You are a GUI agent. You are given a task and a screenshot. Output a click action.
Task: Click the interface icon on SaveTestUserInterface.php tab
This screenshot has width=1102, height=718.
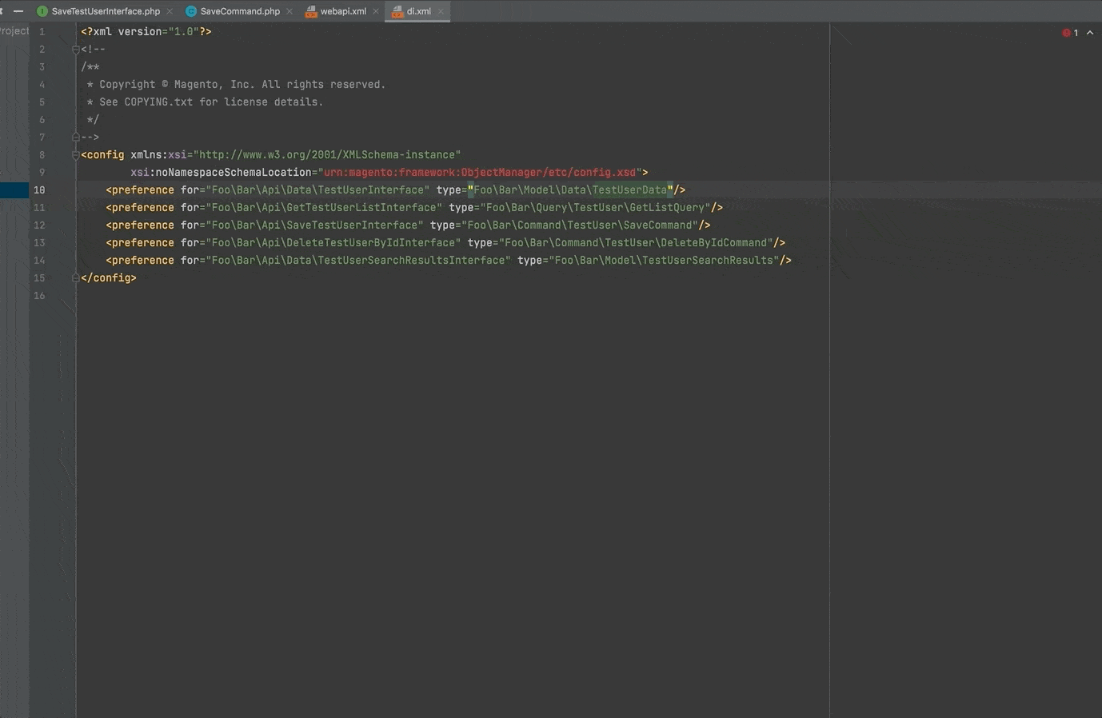point(42,11)
